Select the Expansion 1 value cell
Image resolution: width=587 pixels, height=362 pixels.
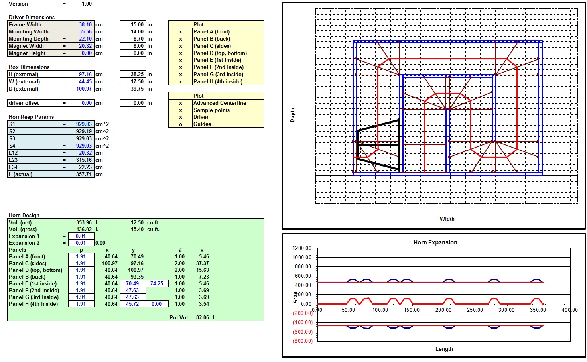(x=81, y=236)
